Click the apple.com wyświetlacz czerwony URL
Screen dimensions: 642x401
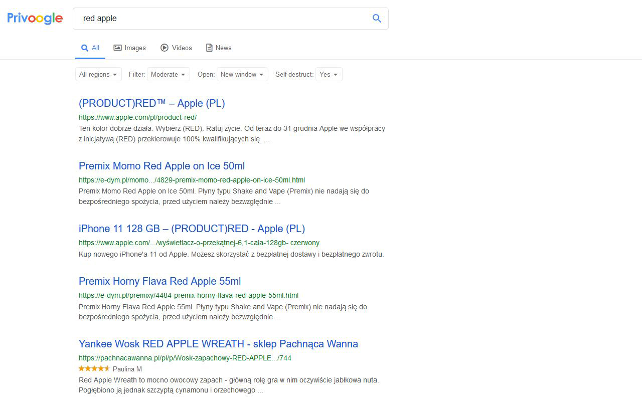199,243
